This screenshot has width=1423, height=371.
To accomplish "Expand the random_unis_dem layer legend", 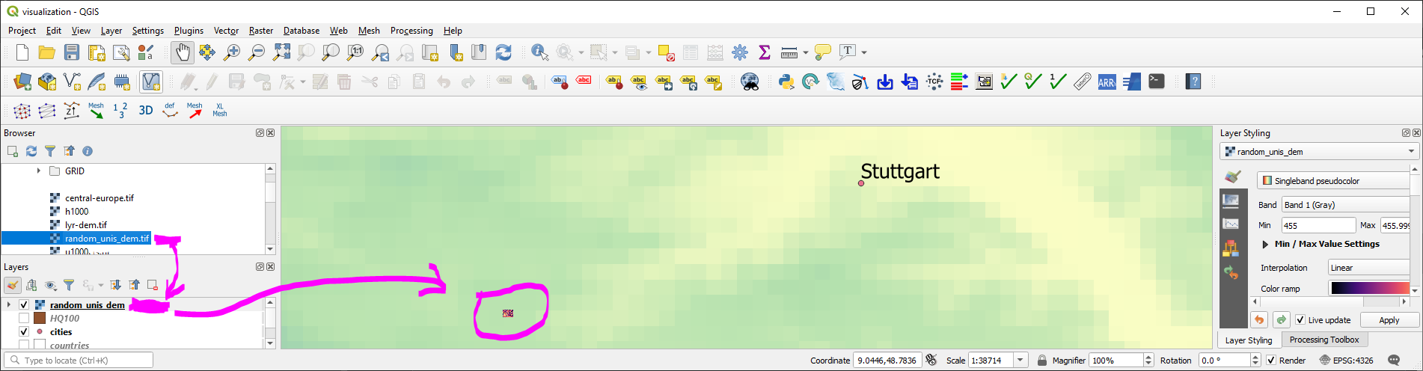I will (x=8, y=305).
